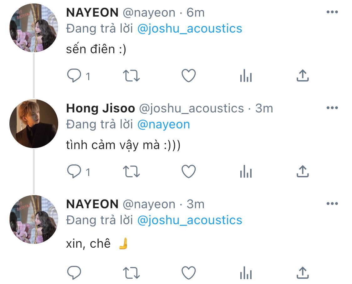This screenshot has height=284, width=352.
Task: Open more options for NAYEON's 6m tweet
Action: 332,12
